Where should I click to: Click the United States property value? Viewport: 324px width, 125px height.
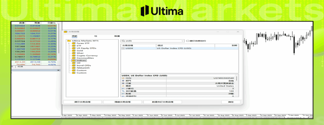[x=225, y=86]
